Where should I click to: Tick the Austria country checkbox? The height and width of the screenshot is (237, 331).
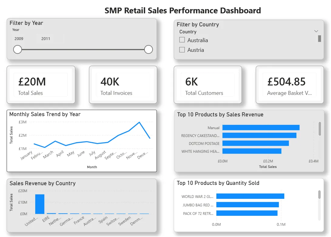tap(182, 50)
